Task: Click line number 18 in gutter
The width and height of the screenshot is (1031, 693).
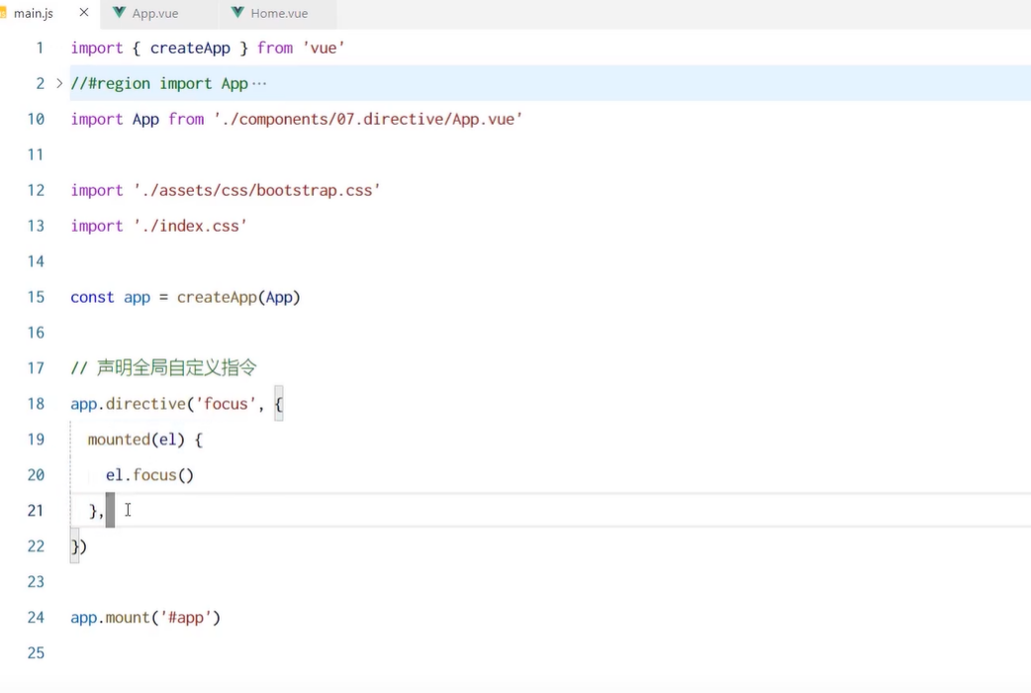Action: click(36, 404)
